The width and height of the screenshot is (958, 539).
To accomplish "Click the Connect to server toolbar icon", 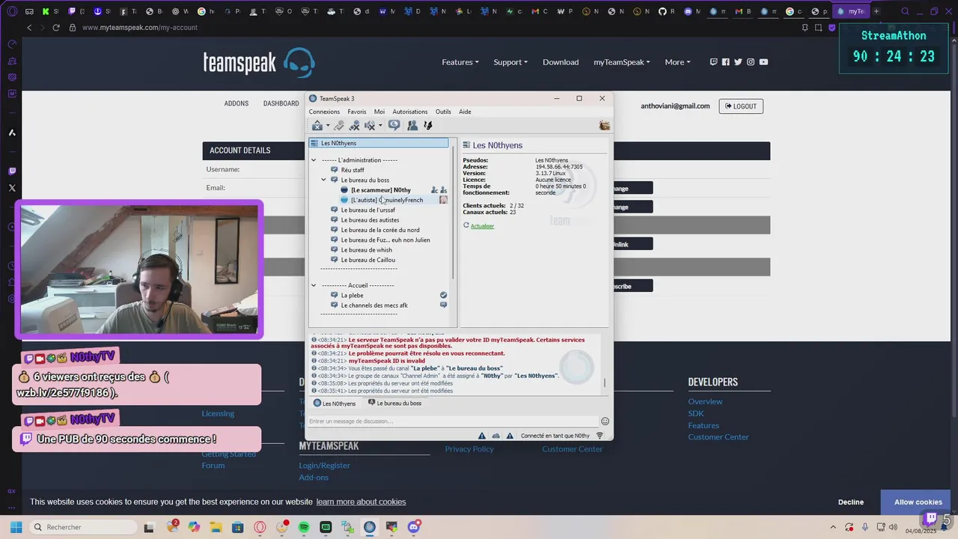I will pos(317,126).
